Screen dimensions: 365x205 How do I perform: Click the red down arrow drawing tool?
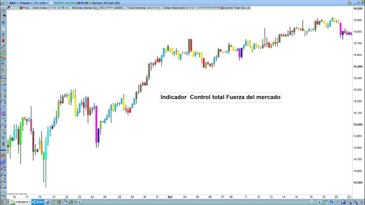click(x=3, y=41)
